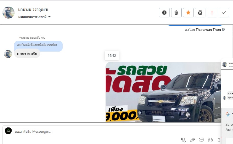Click the baht payment request icon
This screenshot has width=233, height=144.
219,140
